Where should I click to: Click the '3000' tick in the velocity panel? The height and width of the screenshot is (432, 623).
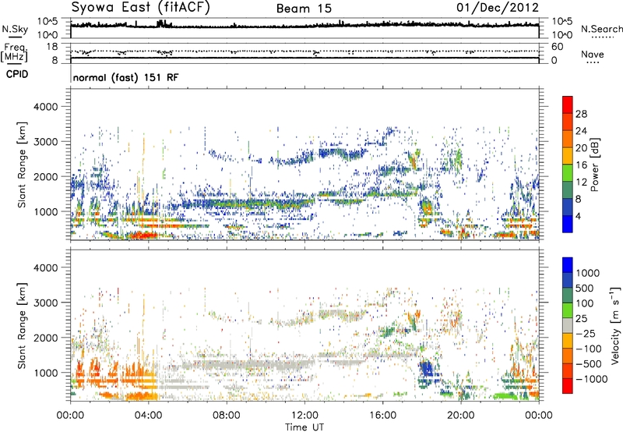pos(45,303)
